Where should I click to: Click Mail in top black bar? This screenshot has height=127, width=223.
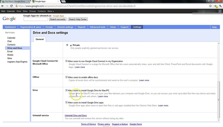coord(3,11)
